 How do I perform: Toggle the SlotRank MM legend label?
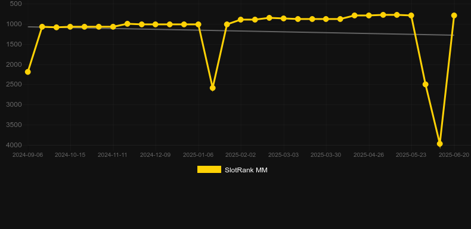(246, 170)
